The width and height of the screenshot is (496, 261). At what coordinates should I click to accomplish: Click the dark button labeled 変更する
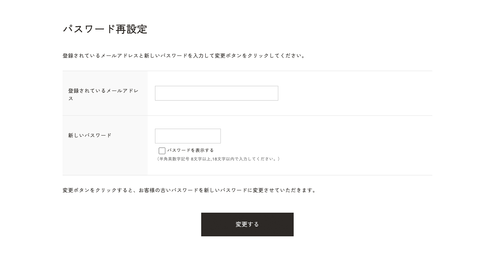pos(247,224)
